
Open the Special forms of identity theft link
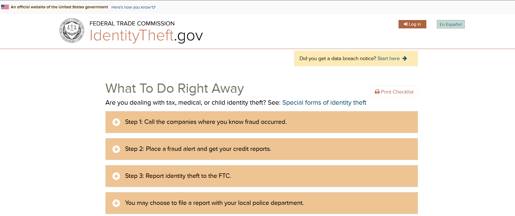[324, 102]
